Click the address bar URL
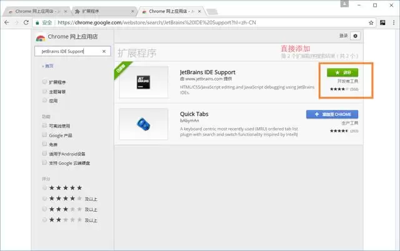Viewport: 400px width, 251px height. (x=157, y=22)
